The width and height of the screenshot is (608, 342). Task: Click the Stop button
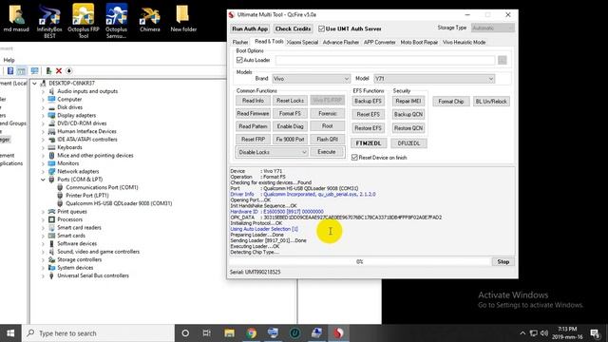click(x=503, y=262)
